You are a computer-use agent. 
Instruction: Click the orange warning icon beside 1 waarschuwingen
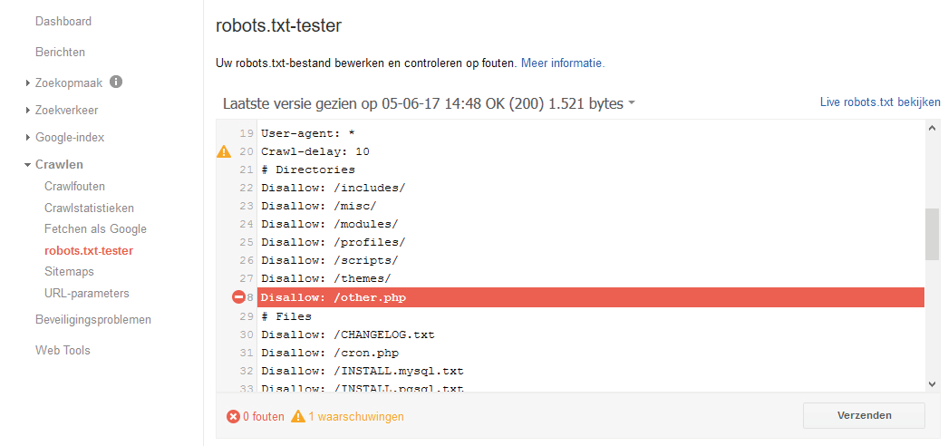click(x=298, y=417)
